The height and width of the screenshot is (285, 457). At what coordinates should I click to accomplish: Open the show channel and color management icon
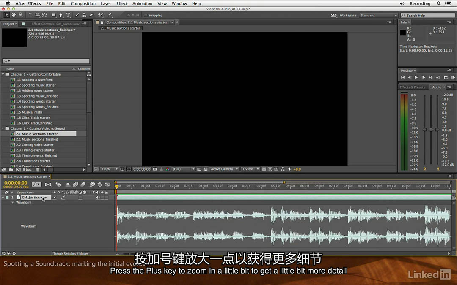(167, 169)
